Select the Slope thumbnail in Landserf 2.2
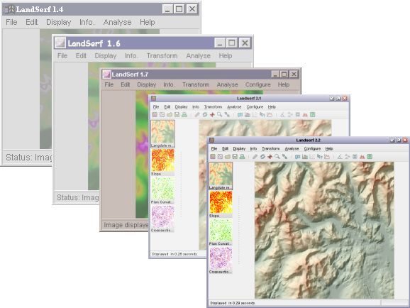The image size is (410, 308). point(221,204)
